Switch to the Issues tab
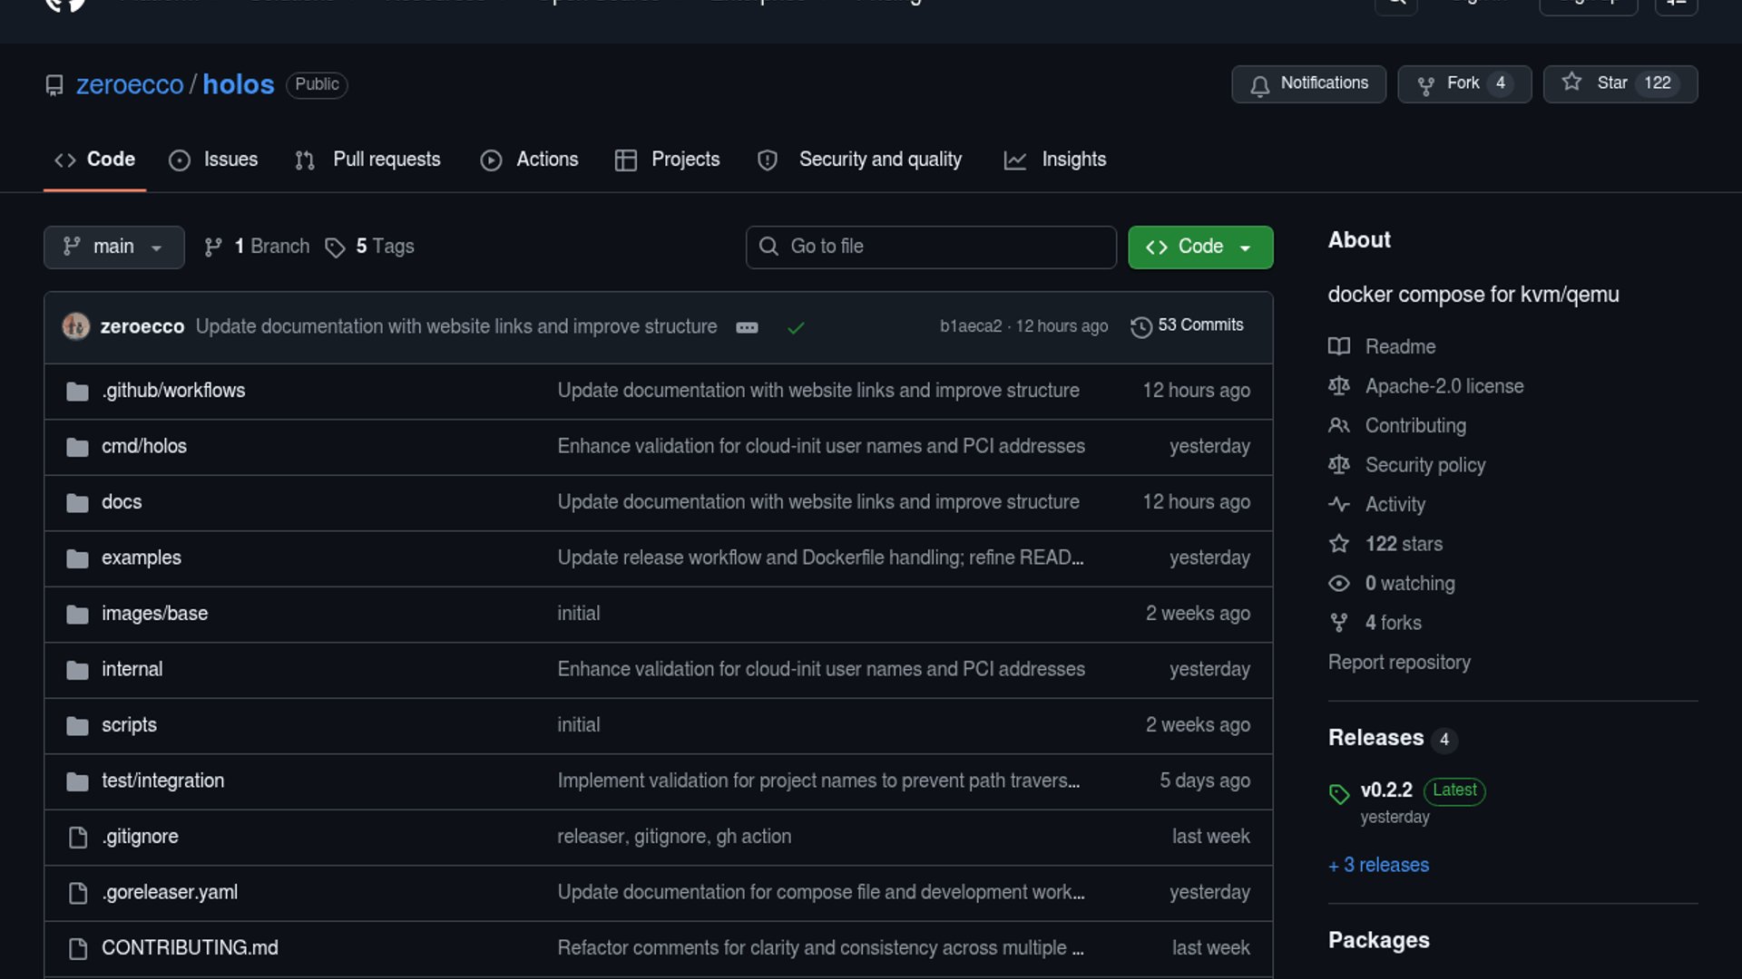This screenshot has width=1742, height=979. [x=213, y=160]
